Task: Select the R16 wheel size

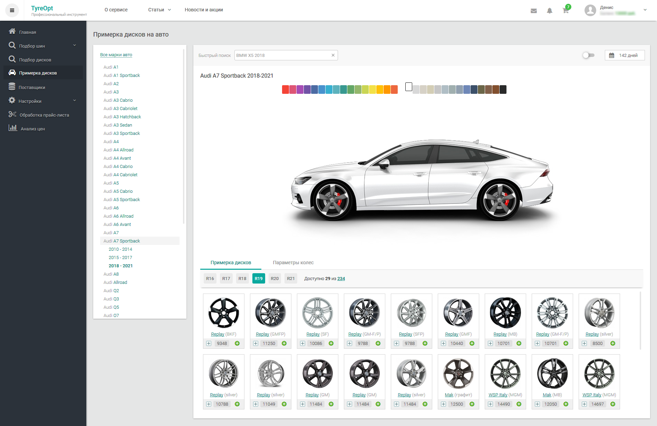Action: tap(210, 278)
